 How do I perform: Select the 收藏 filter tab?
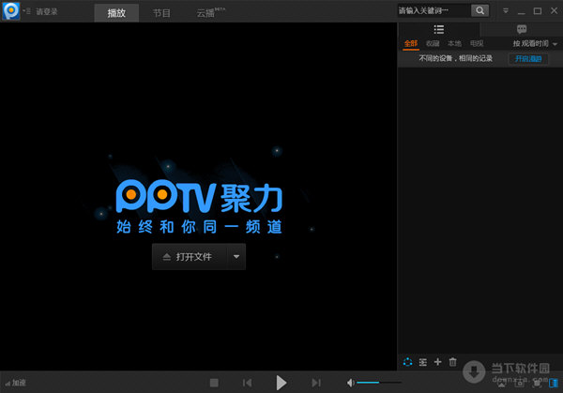click(433, 44)
